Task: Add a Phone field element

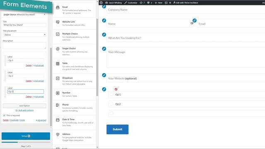Action: pos(75,108)
